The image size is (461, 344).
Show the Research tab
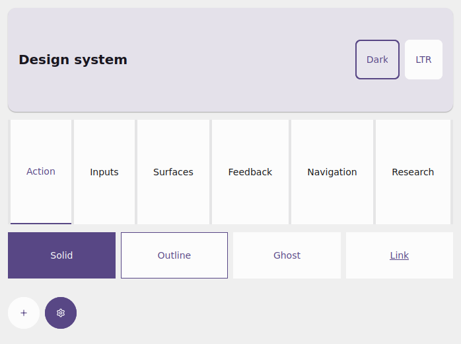click(x=413, y=172)
